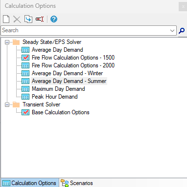
Task: Open the Search box dropdown arrow
Action: pyautogui.click(x=172, y=30)
